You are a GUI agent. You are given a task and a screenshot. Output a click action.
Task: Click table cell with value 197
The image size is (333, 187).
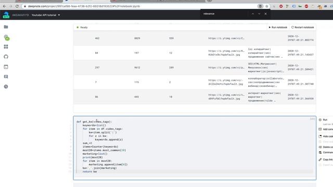136,53
